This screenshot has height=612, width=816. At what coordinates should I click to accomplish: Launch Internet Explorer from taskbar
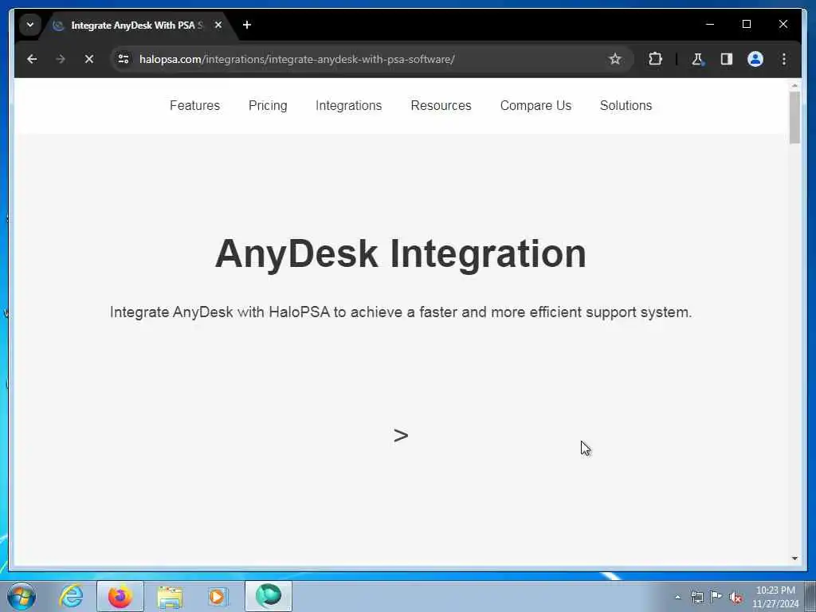71,596
